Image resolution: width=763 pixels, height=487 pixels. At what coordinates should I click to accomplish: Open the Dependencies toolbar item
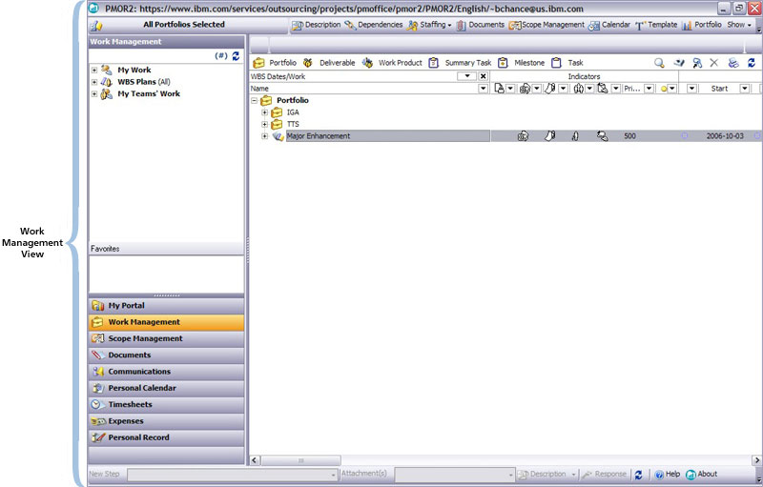pyautogui.click(x=374, y=25)
